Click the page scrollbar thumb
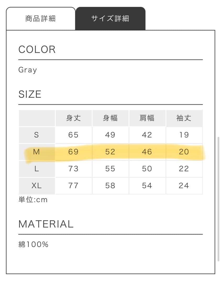Screen dimensions: 221x283 (218, 199)
